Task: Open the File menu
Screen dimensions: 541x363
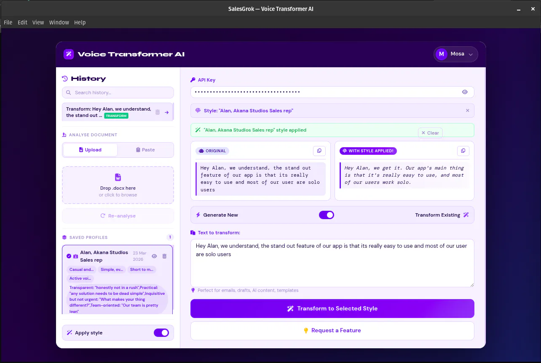Action: [8, 22]
